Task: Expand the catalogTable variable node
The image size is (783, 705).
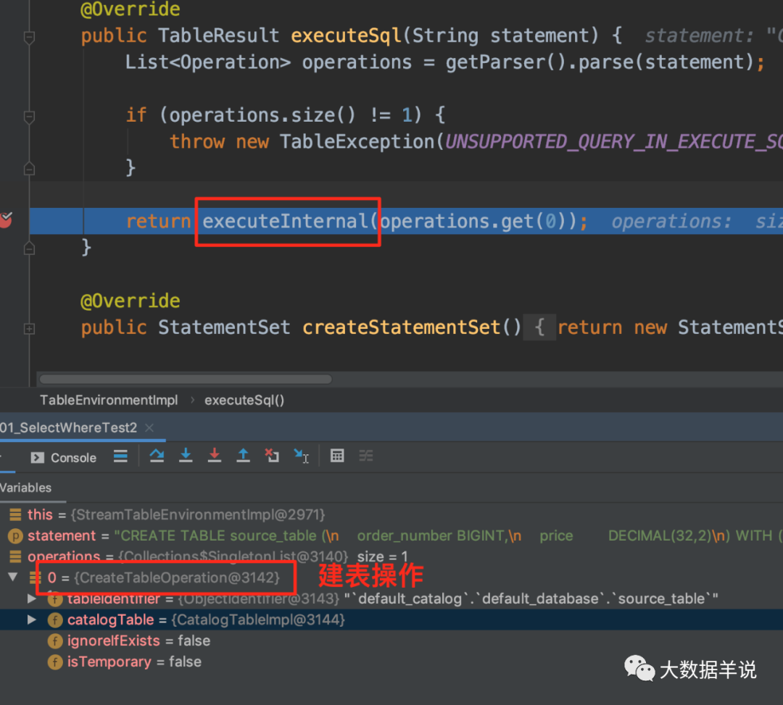Action: (x=32, y=620)
